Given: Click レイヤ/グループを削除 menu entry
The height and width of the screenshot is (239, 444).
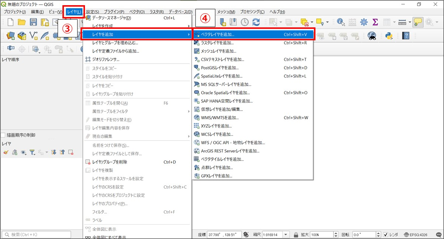Looking at the screenshot, I should pos(137,162).
